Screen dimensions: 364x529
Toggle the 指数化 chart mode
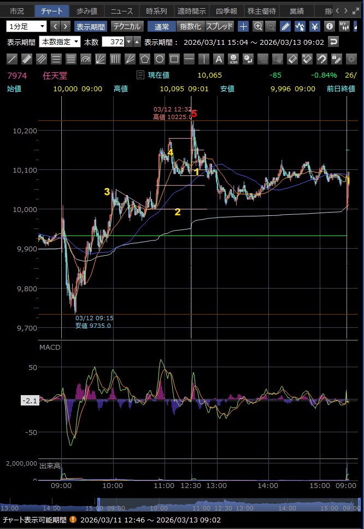click(x=190, y=26)
